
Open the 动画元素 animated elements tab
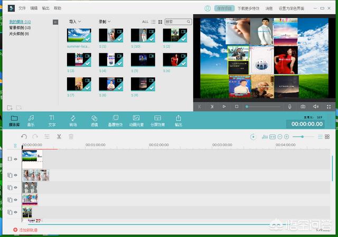point(136,121)
